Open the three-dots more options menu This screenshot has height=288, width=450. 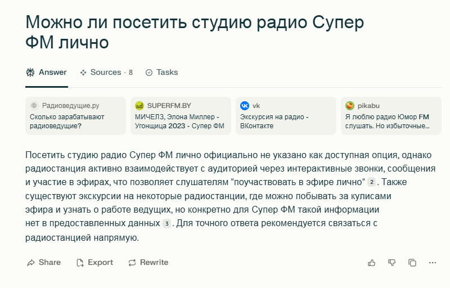433,263
